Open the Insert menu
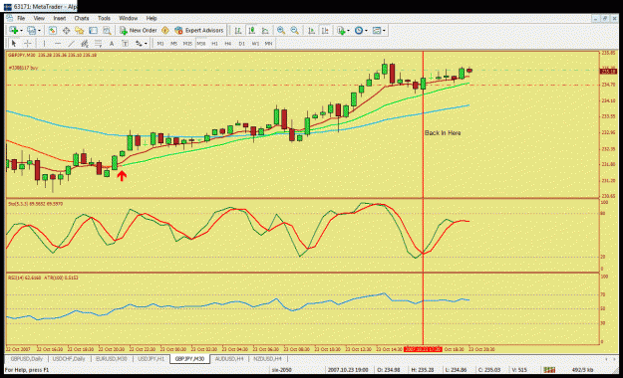Image resolution: width=623 pixels, height=378 pixels. (x=60, y=18)
